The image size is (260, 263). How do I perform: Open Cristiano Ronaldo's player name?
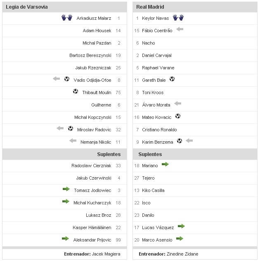tap(159, 130)
